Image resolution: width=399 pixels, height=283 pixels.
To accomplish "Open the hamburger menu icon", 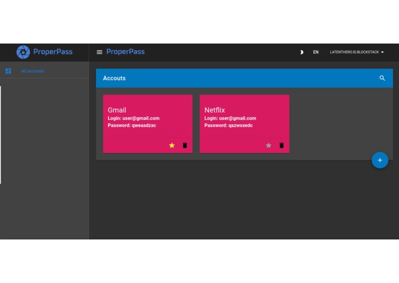I will tap(99, 52).
